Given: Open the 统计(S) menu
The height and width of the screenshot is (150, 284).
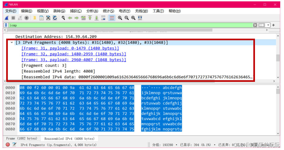Looking at the screenshot, I should (x=108, y=11).
